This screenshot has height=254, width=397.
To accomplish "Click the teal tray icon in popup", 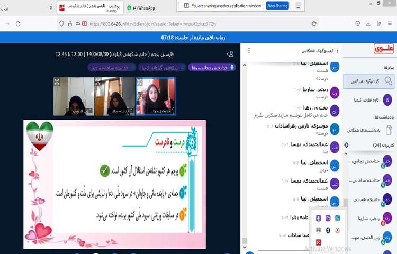I will tap(338, 218).
